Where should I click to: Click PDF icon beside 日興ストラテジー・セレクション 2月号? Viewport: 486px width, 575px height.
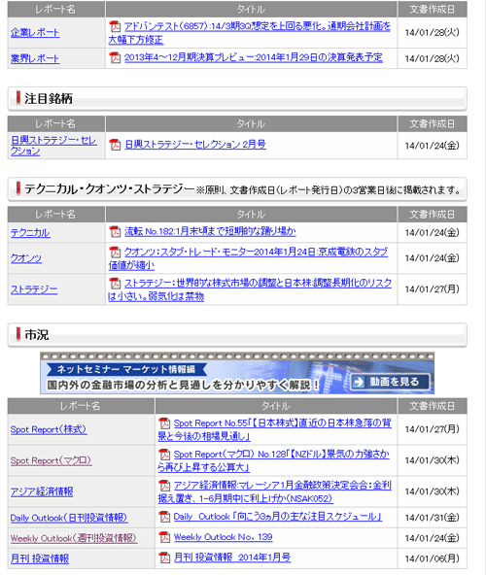tap(115, 145)
